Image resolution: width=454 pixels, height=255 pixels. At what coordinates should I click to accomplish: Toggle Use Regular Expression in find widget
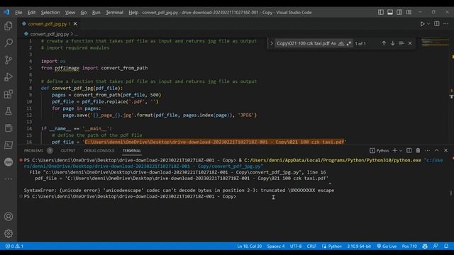[348, 43]
